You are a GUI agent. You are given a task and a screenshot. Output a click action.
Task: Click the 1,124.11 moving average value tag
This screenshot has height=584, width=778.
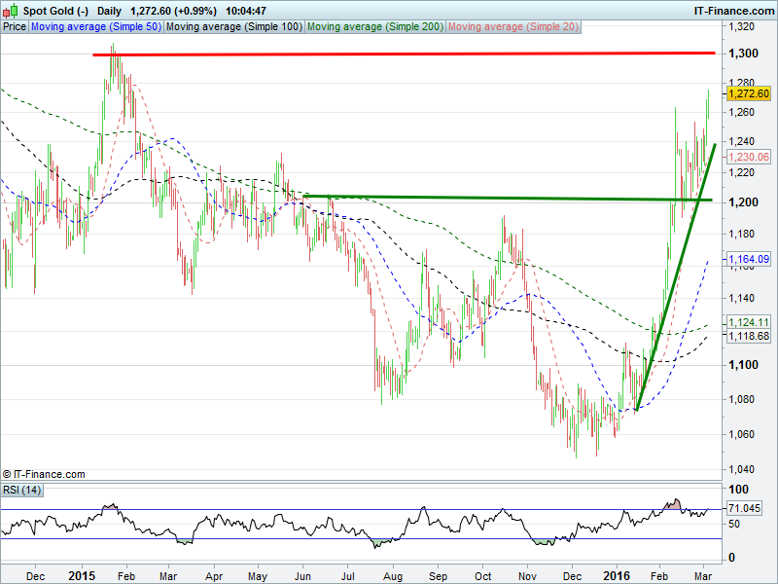tap(749, 322)
